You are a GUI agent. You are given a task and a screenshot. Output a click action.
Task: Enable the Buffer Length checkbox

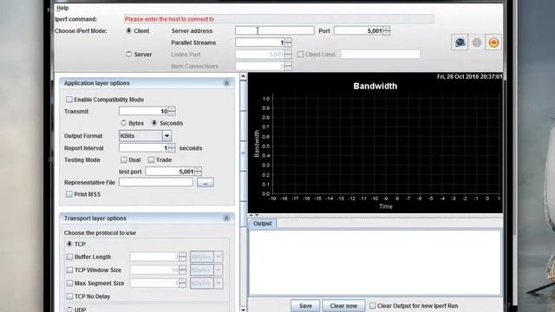[x=69, y=257]
